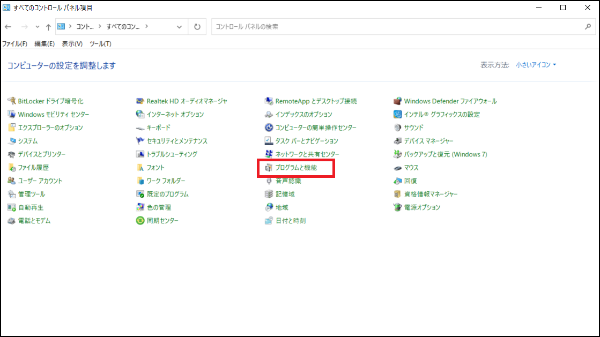The height and width of the screenshot is (337, 600).
Task: Open Windows モビリティ センター icon
Action: point(11,114)
